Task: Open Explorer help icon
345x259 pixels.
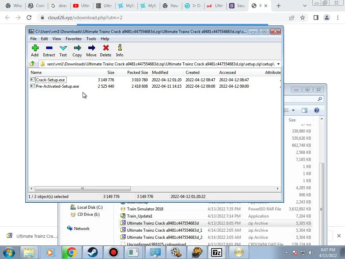Action: point(317,110)
